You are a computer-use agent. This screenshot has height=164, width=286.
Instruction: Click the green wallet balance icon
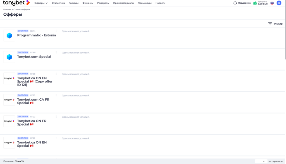click(255, 3)
